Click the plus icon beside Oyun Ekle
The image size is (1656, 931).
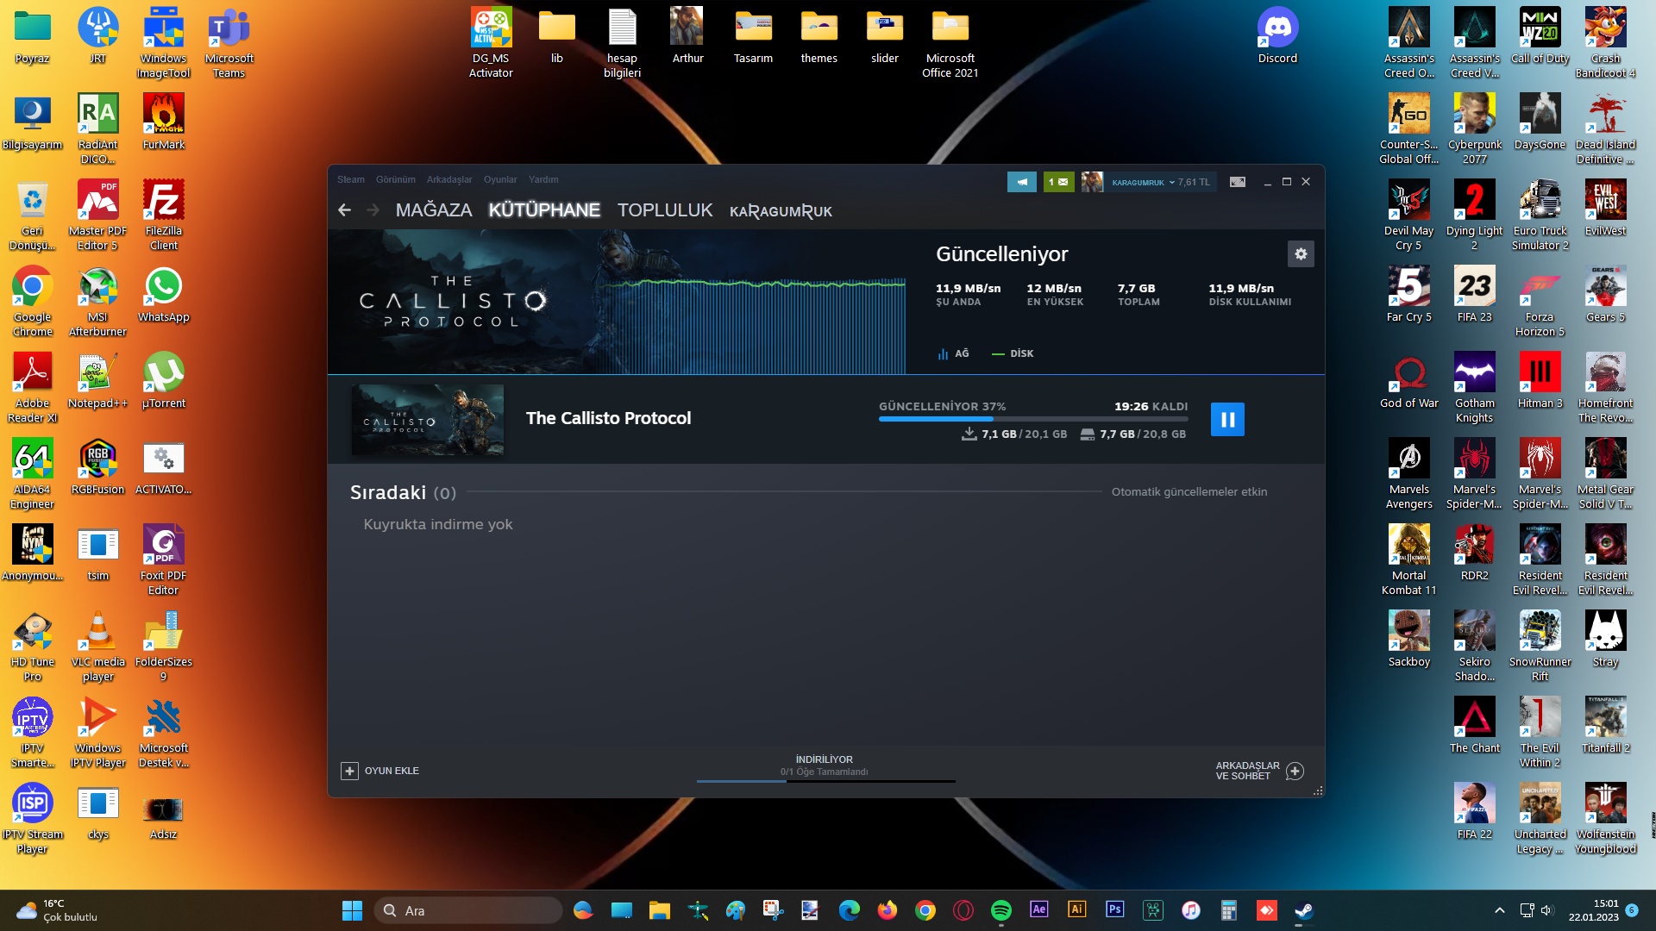pos(349,771)
